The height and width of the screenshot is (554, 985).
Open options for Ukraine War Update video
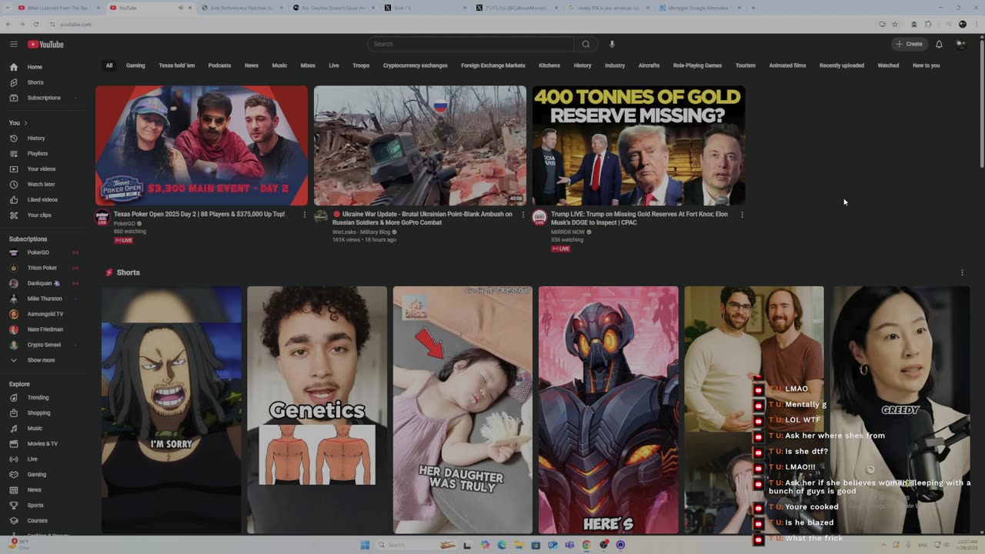point(523,215)
